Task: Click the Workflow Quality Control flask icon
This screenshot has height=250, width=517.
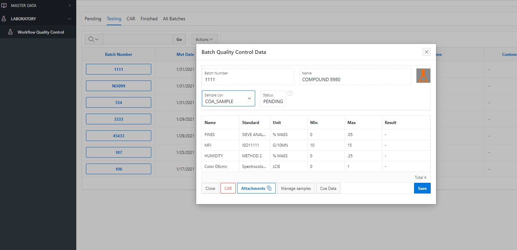Action: (10, 32)
